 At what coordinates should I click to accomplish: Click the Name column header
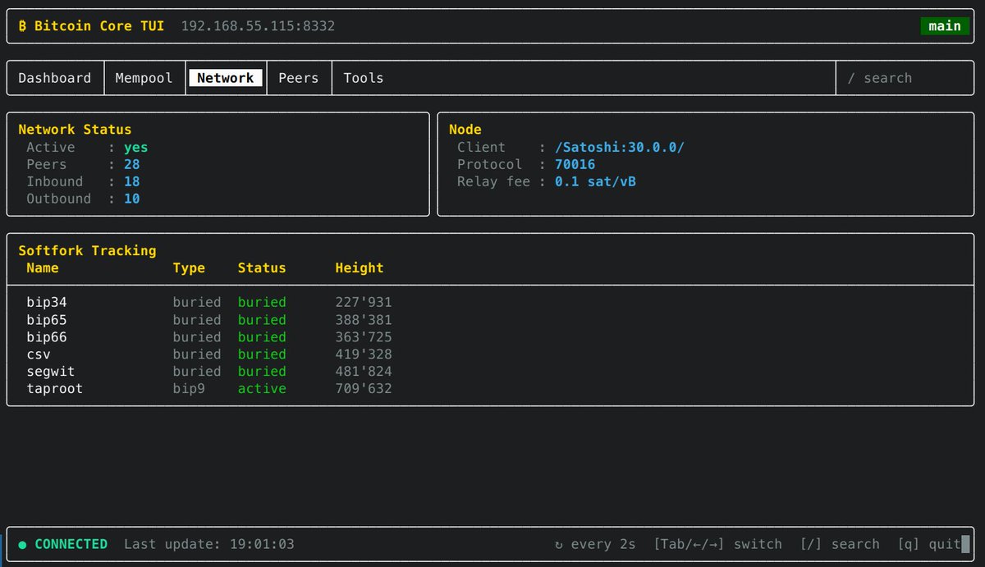43,268
